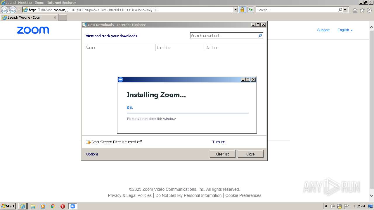Close the Installing Zoom window

(x=253, y=79)
